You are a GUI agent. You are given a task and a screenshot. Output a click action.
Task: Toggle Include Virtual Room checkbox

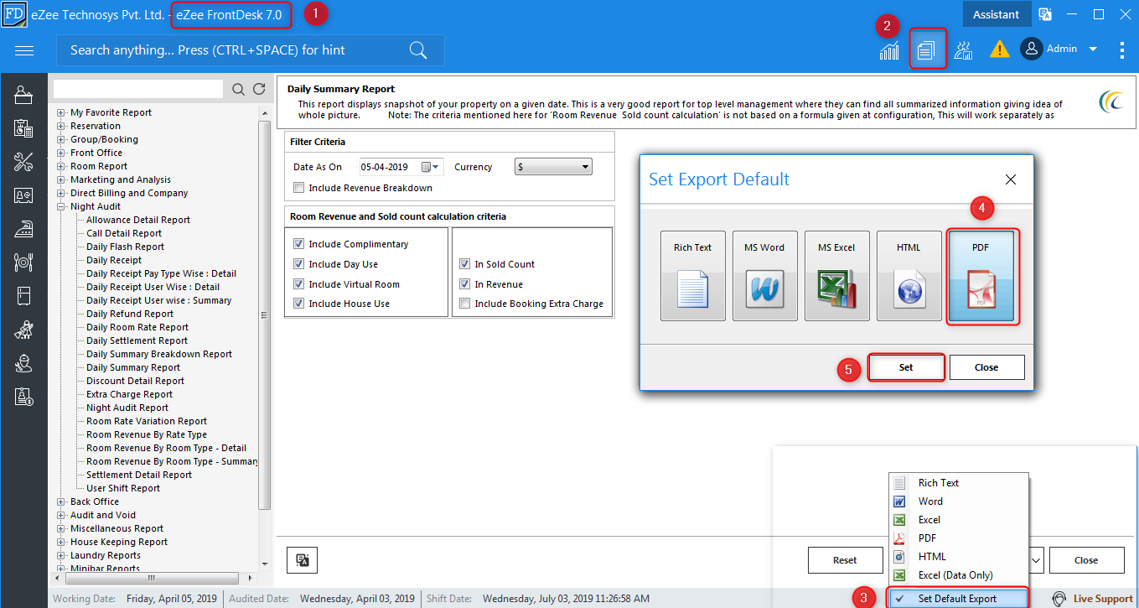point(298,284)
